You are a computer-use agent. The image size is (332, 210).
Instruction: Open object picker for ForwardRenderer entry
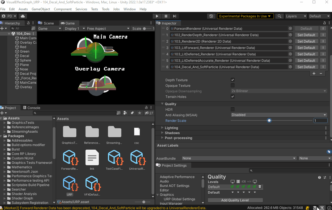[290, 28]
